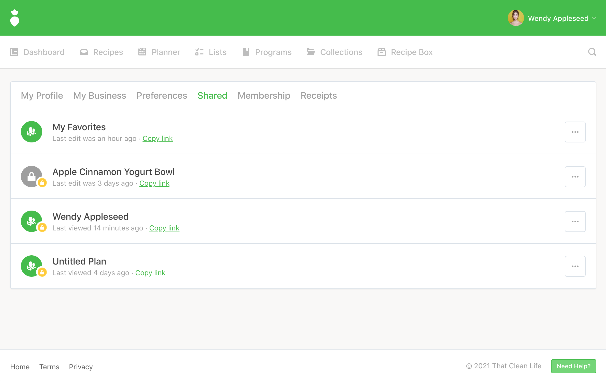Switch to the Membership tab
This screenshot has width=606, height=381.
point(264,96)
